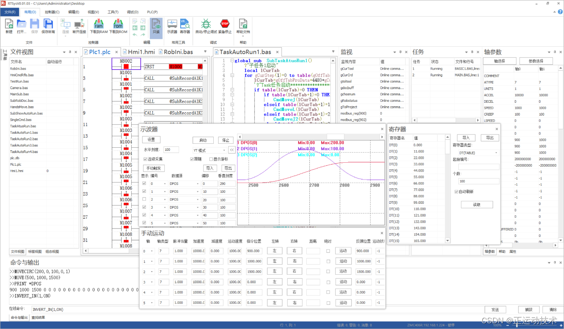The height and width of the screenshot is (329, 564).
Task: Toggle the Follow (跟随) checkbox
Action: pos(192,159)
